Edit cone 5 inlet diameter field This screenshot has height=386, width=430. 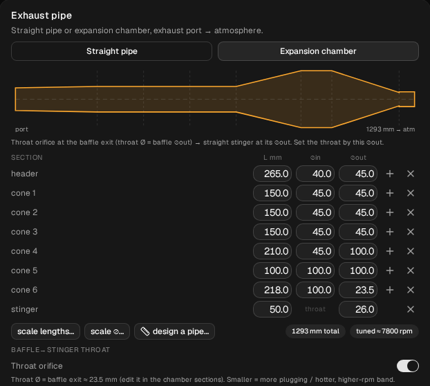(315, 270)
